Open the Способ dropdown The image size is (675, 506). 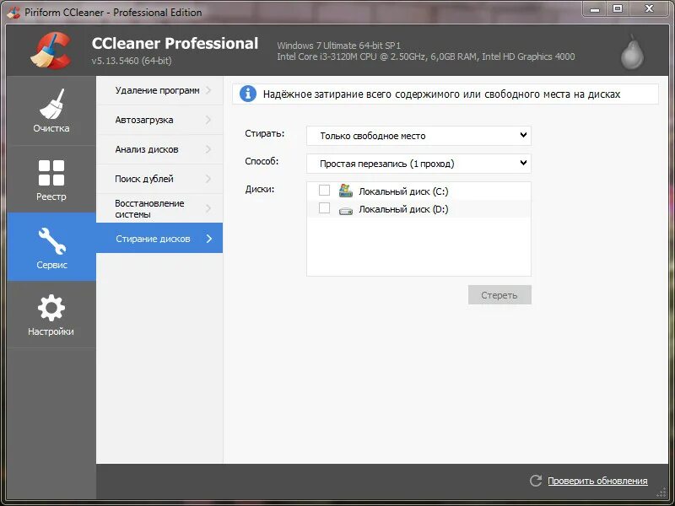[418, 164]
